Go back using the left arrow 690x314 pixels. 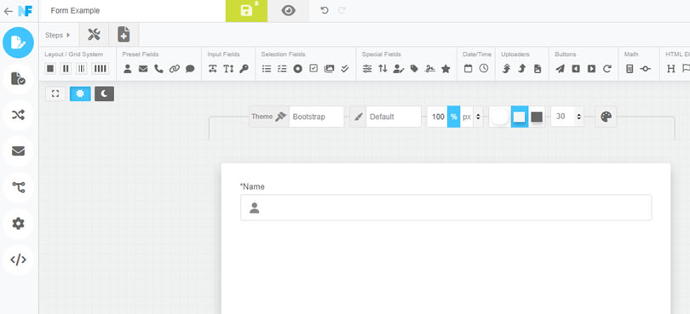(8, 11)
